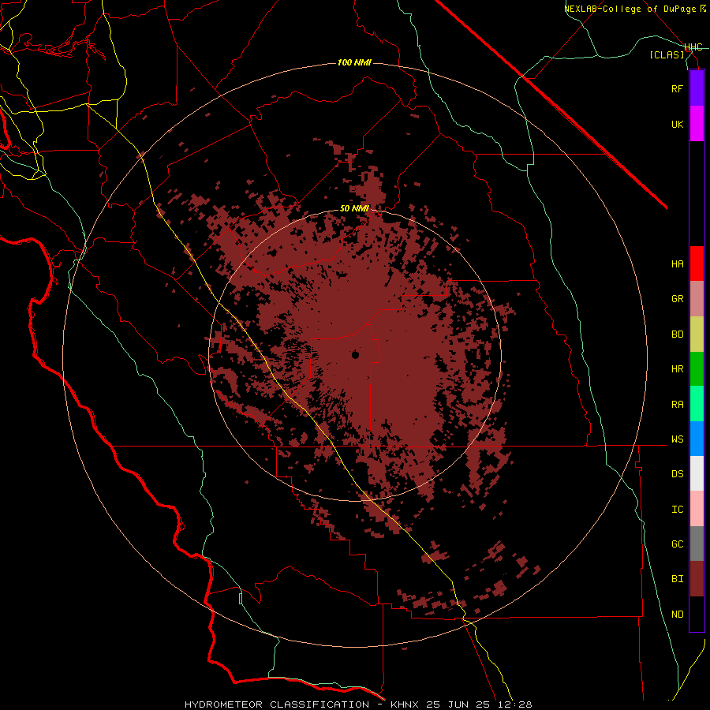The height and width of the screenshot is (710, 710).
Task: Select the GC gray legend swatch
Action: pos(697,544)
